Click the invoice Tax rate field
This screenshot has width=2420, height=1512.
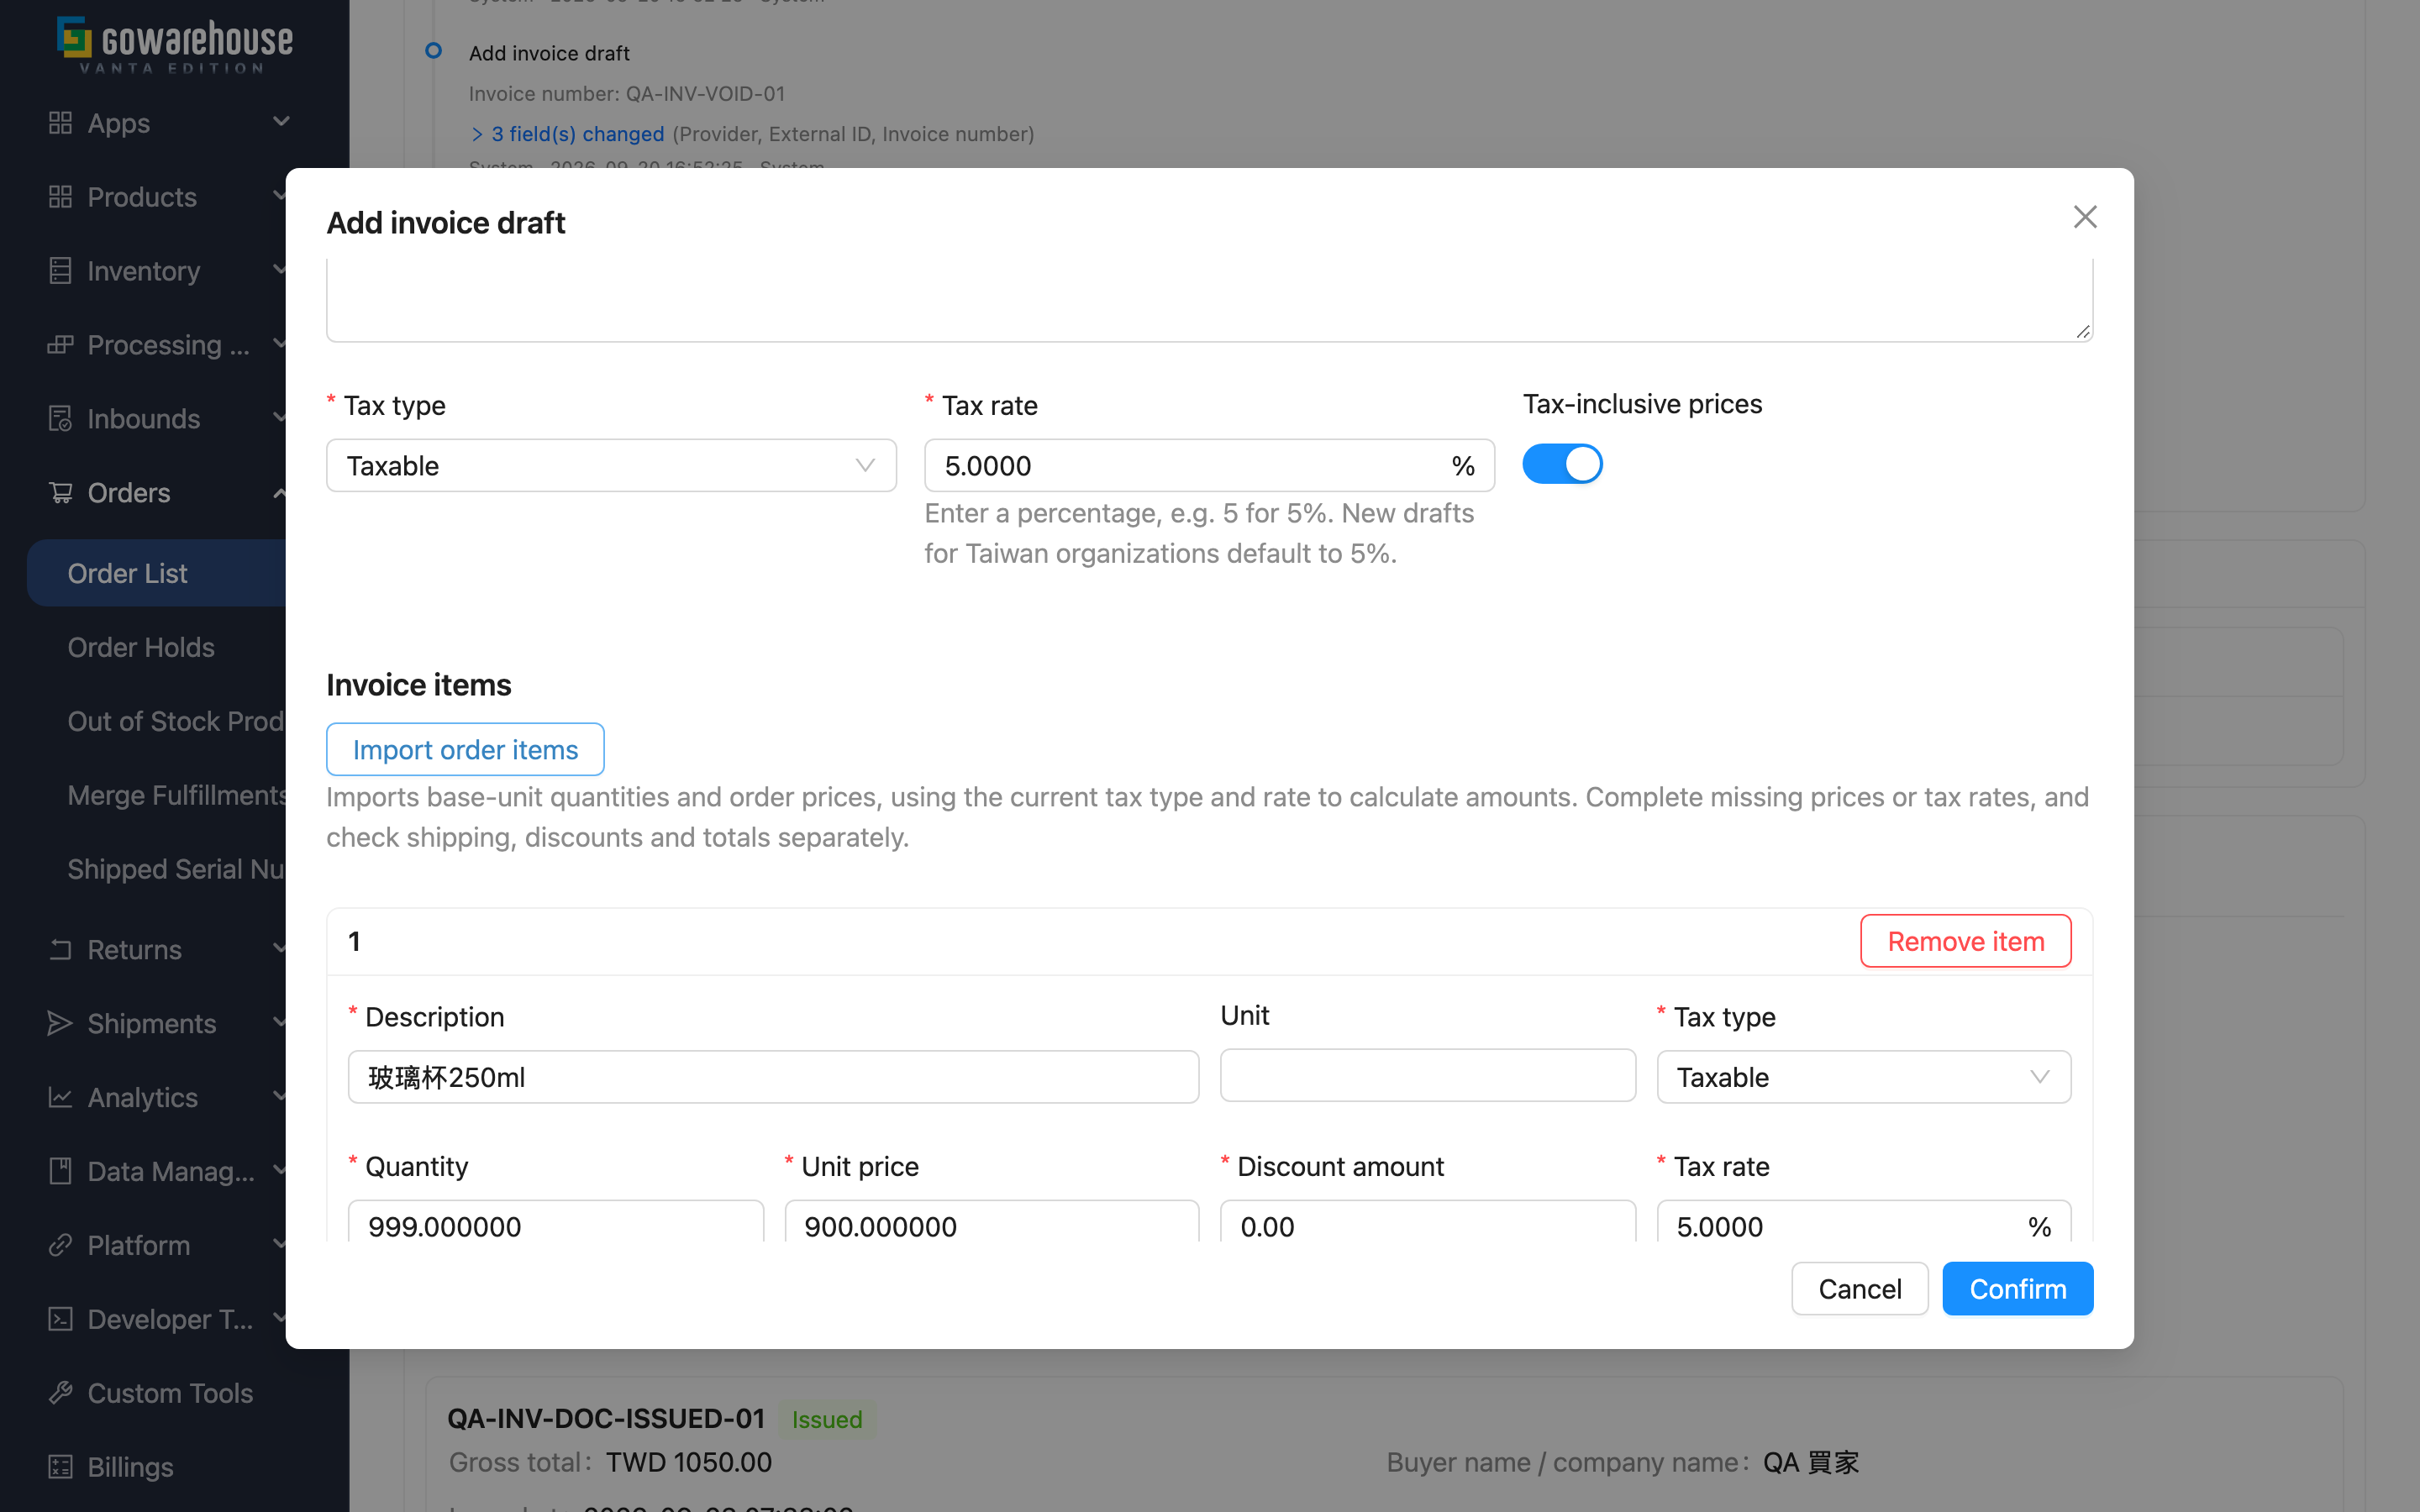pos(1209,466)
